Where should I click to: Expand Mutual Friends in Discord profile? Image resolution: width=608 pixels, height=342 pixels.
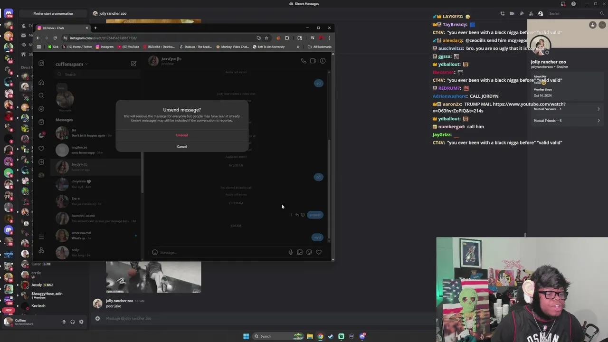(566, 121)
